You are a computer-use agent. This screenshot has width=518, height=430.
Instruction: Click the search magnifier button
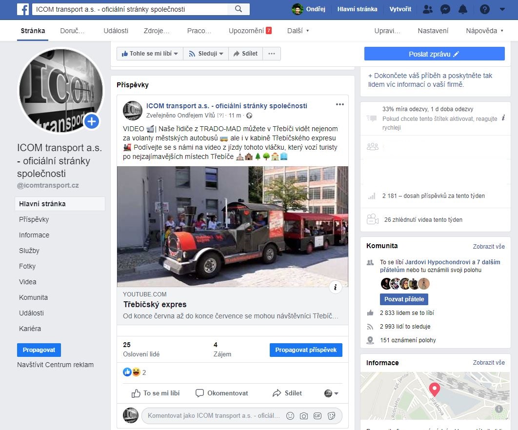pos(239,9)
